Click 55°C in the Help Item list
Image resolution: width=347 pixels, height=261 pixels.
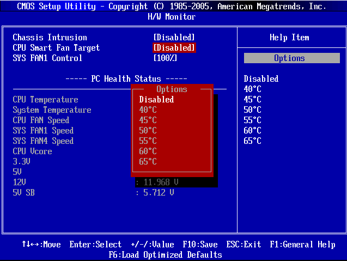point(253,120)
